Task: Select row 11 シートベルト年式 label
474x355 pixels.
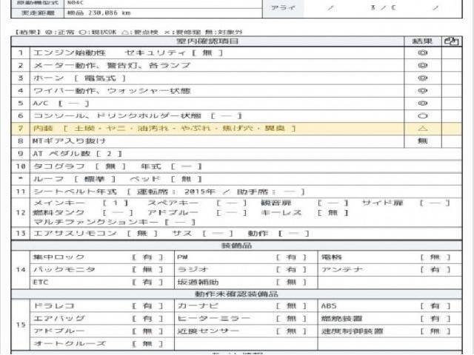Action: [x=75, y=192]
